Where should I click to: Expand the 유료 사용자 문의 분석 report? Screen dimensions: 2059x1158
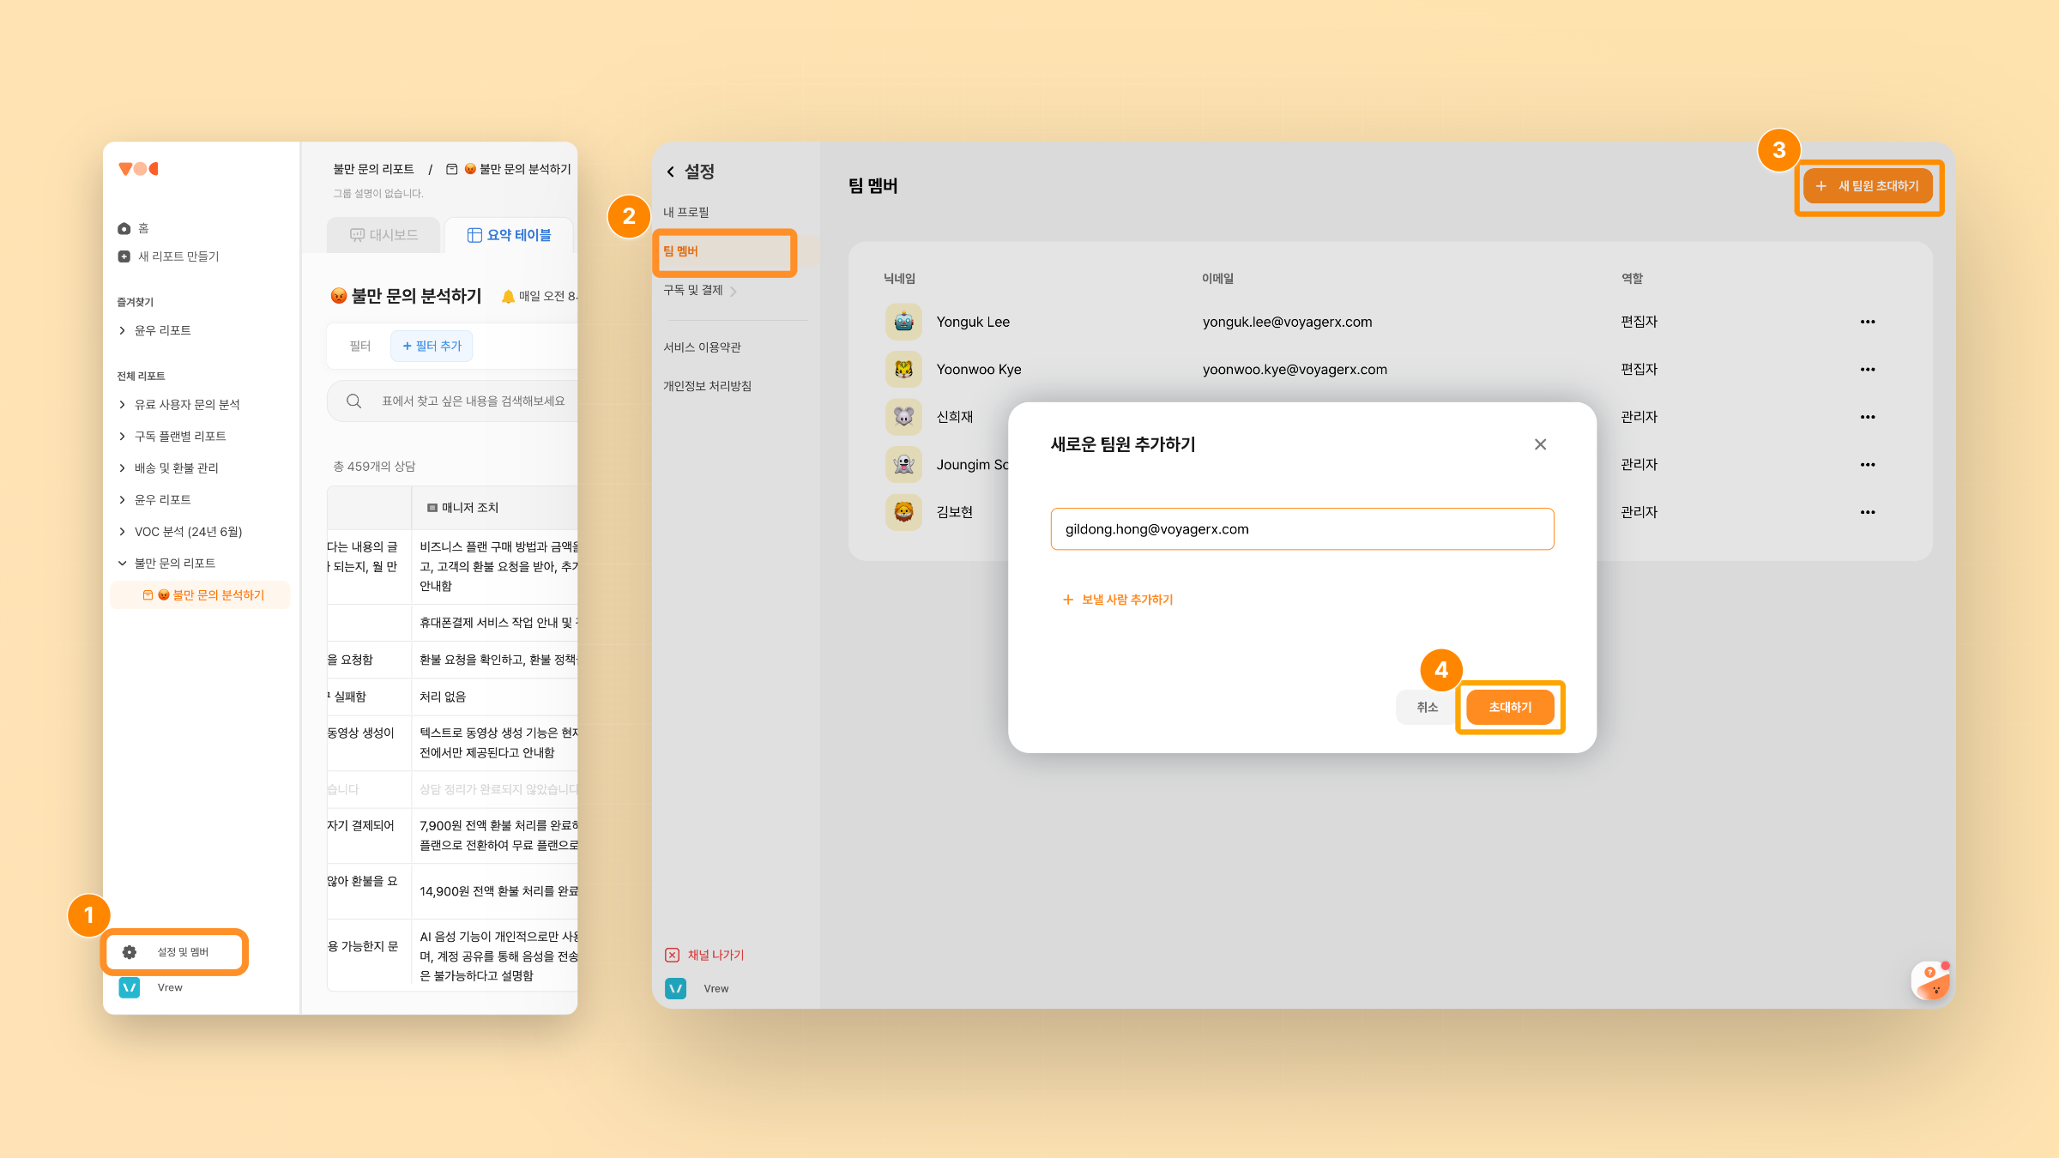(x=122, y=405)
